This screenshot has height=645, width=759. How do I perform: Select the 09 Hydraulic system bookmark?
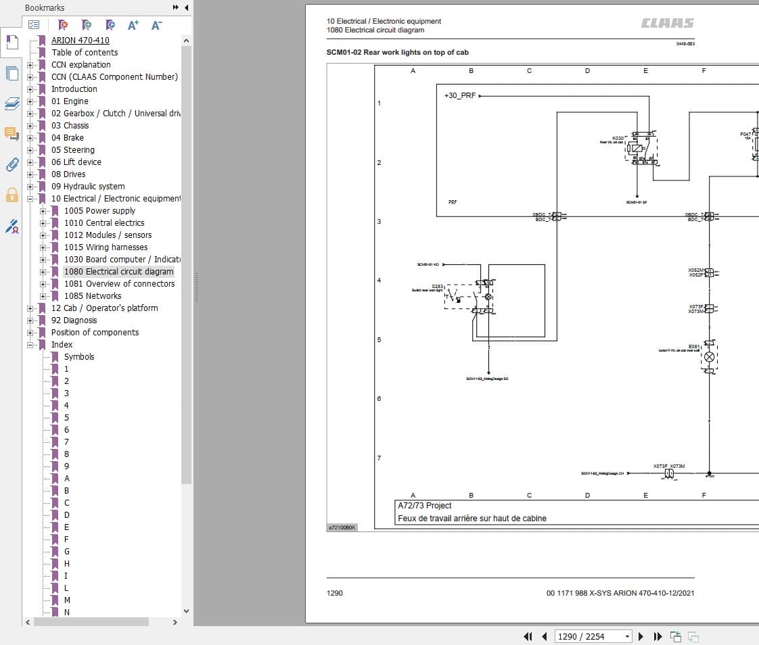point(88,187)
